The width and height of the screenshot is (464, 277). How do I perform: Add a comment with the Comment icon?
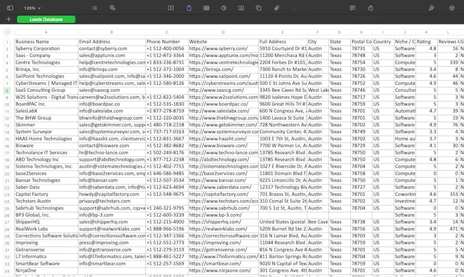click(353, 8)
